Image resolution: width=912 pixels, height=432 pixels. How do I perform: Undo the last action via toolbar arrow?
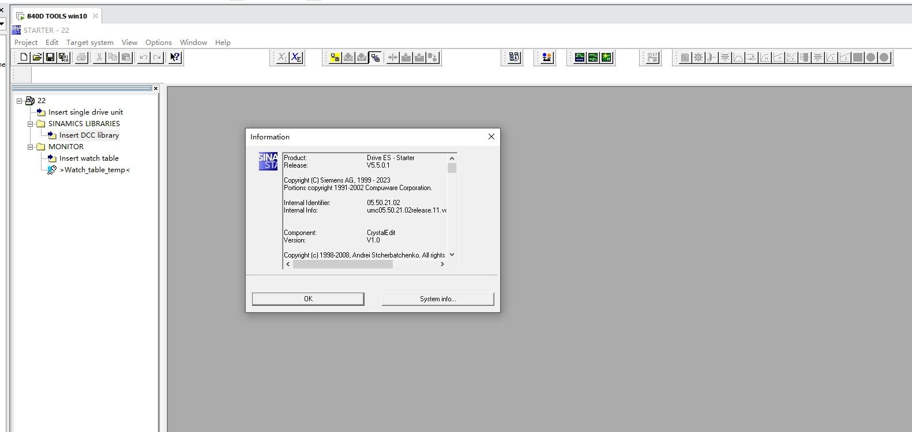tap(144, 57)
